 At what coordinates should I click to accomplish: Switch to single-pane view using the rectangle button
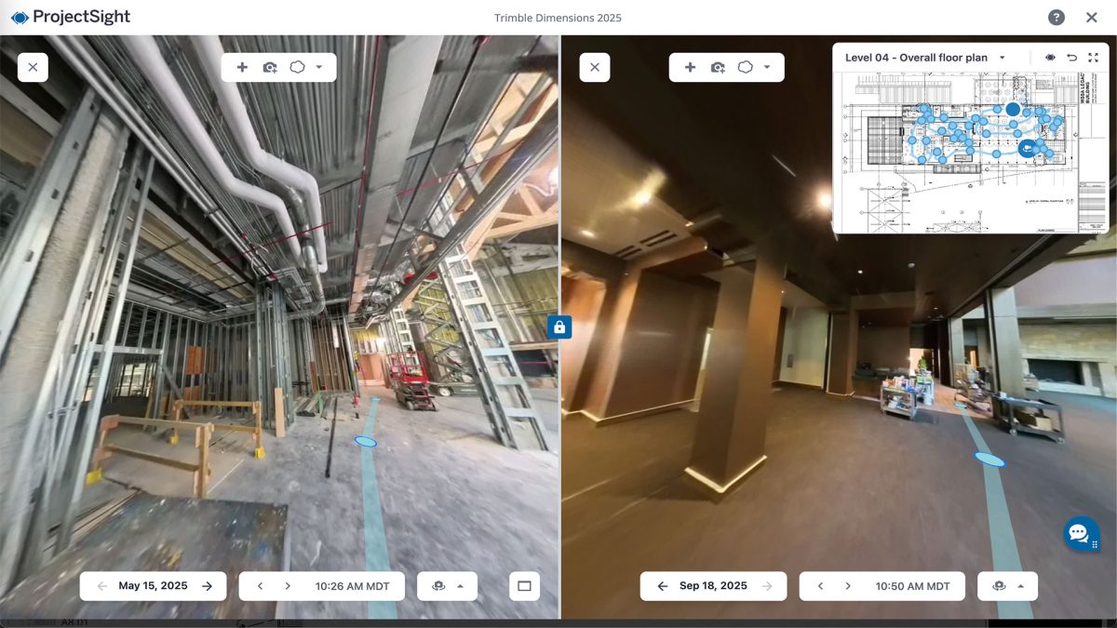click(x=524, y=585)
